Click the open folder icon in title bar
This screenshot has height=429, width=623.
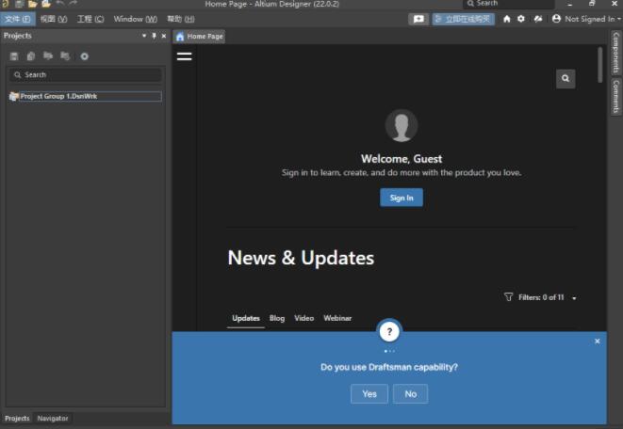33,4
